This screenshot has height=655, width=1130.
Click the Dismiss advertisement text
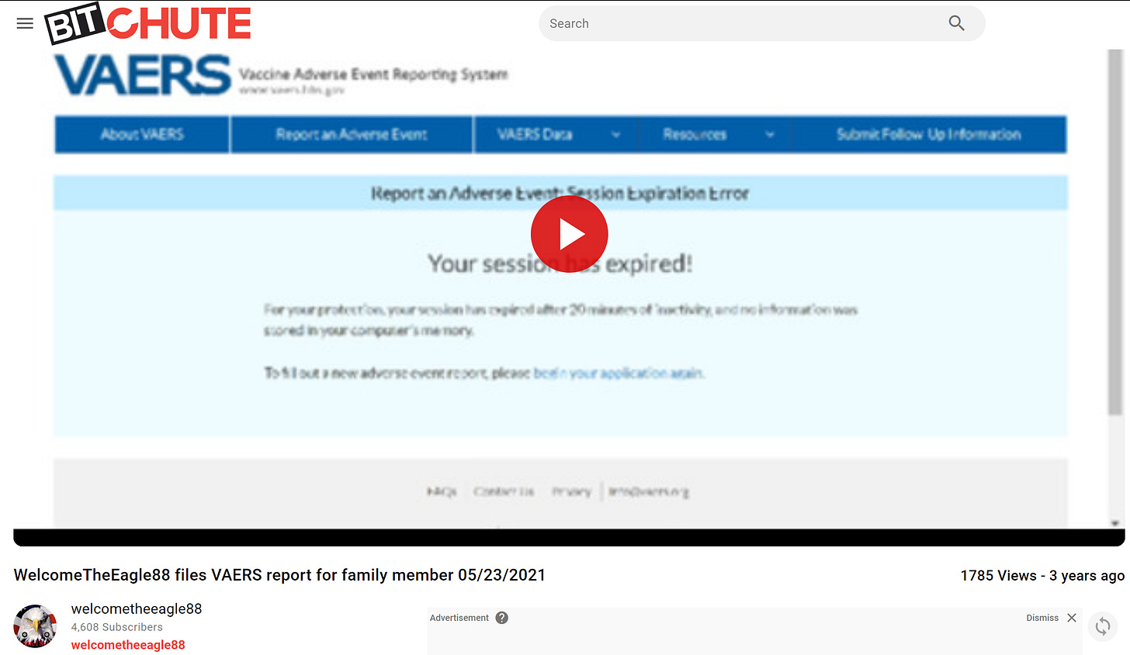1042,618
